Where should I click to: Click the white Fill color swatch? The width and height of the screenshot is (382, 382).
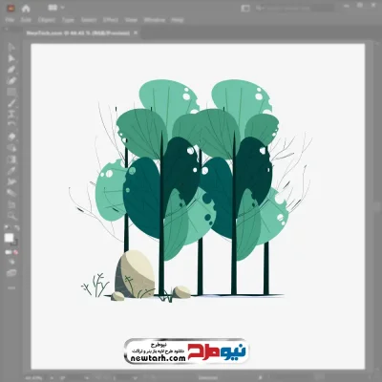pyautogui.click(x=9, y=238)
